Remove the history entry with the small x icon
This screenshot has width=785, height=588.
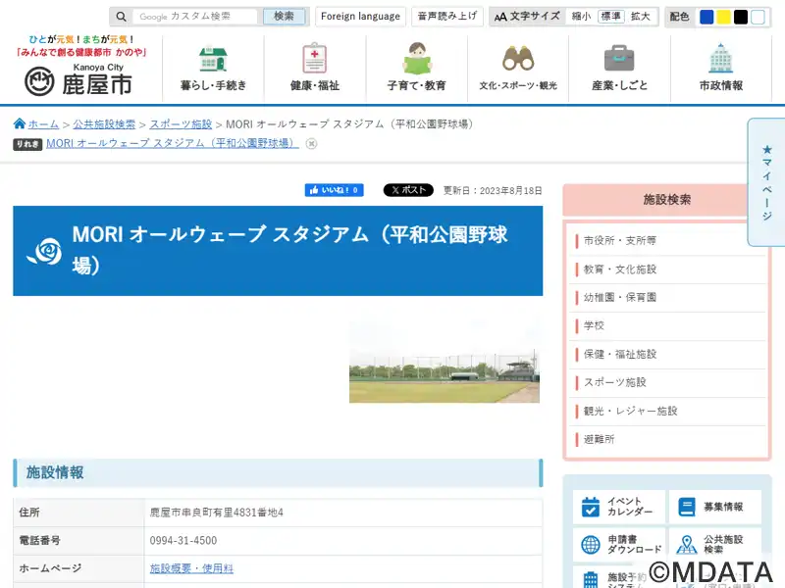pyautogui.click(x=311, y=143)
